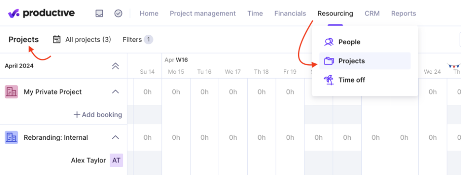
Task: Open the inbox tray icon
Action: click(x=99, y=13)
